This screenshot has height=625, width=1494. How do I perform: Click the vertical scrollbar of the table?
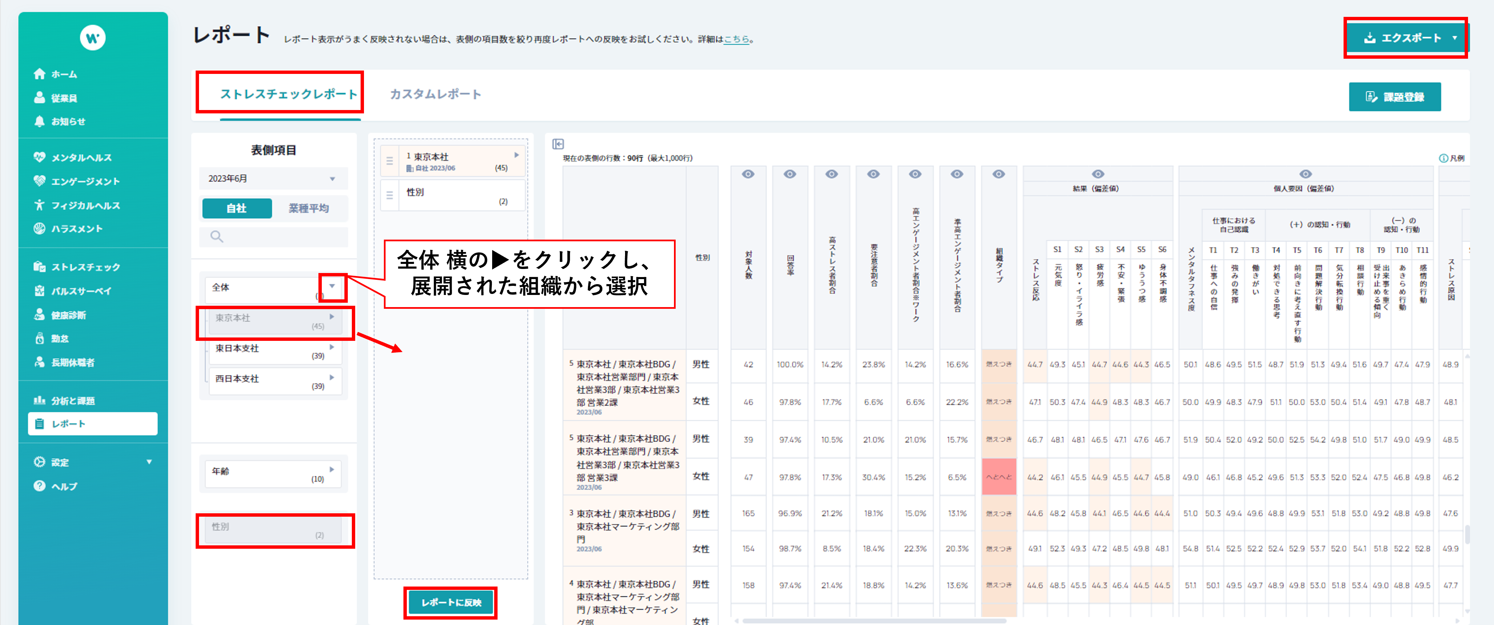click(1467, 534)
